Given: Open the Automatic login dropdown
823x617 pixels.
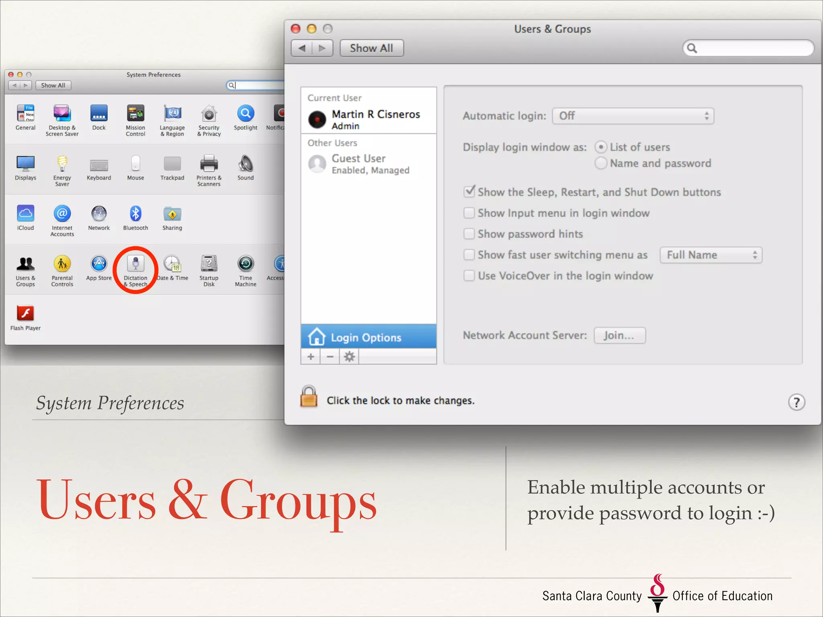Looking at the screenshot, I should pos(633,116).
